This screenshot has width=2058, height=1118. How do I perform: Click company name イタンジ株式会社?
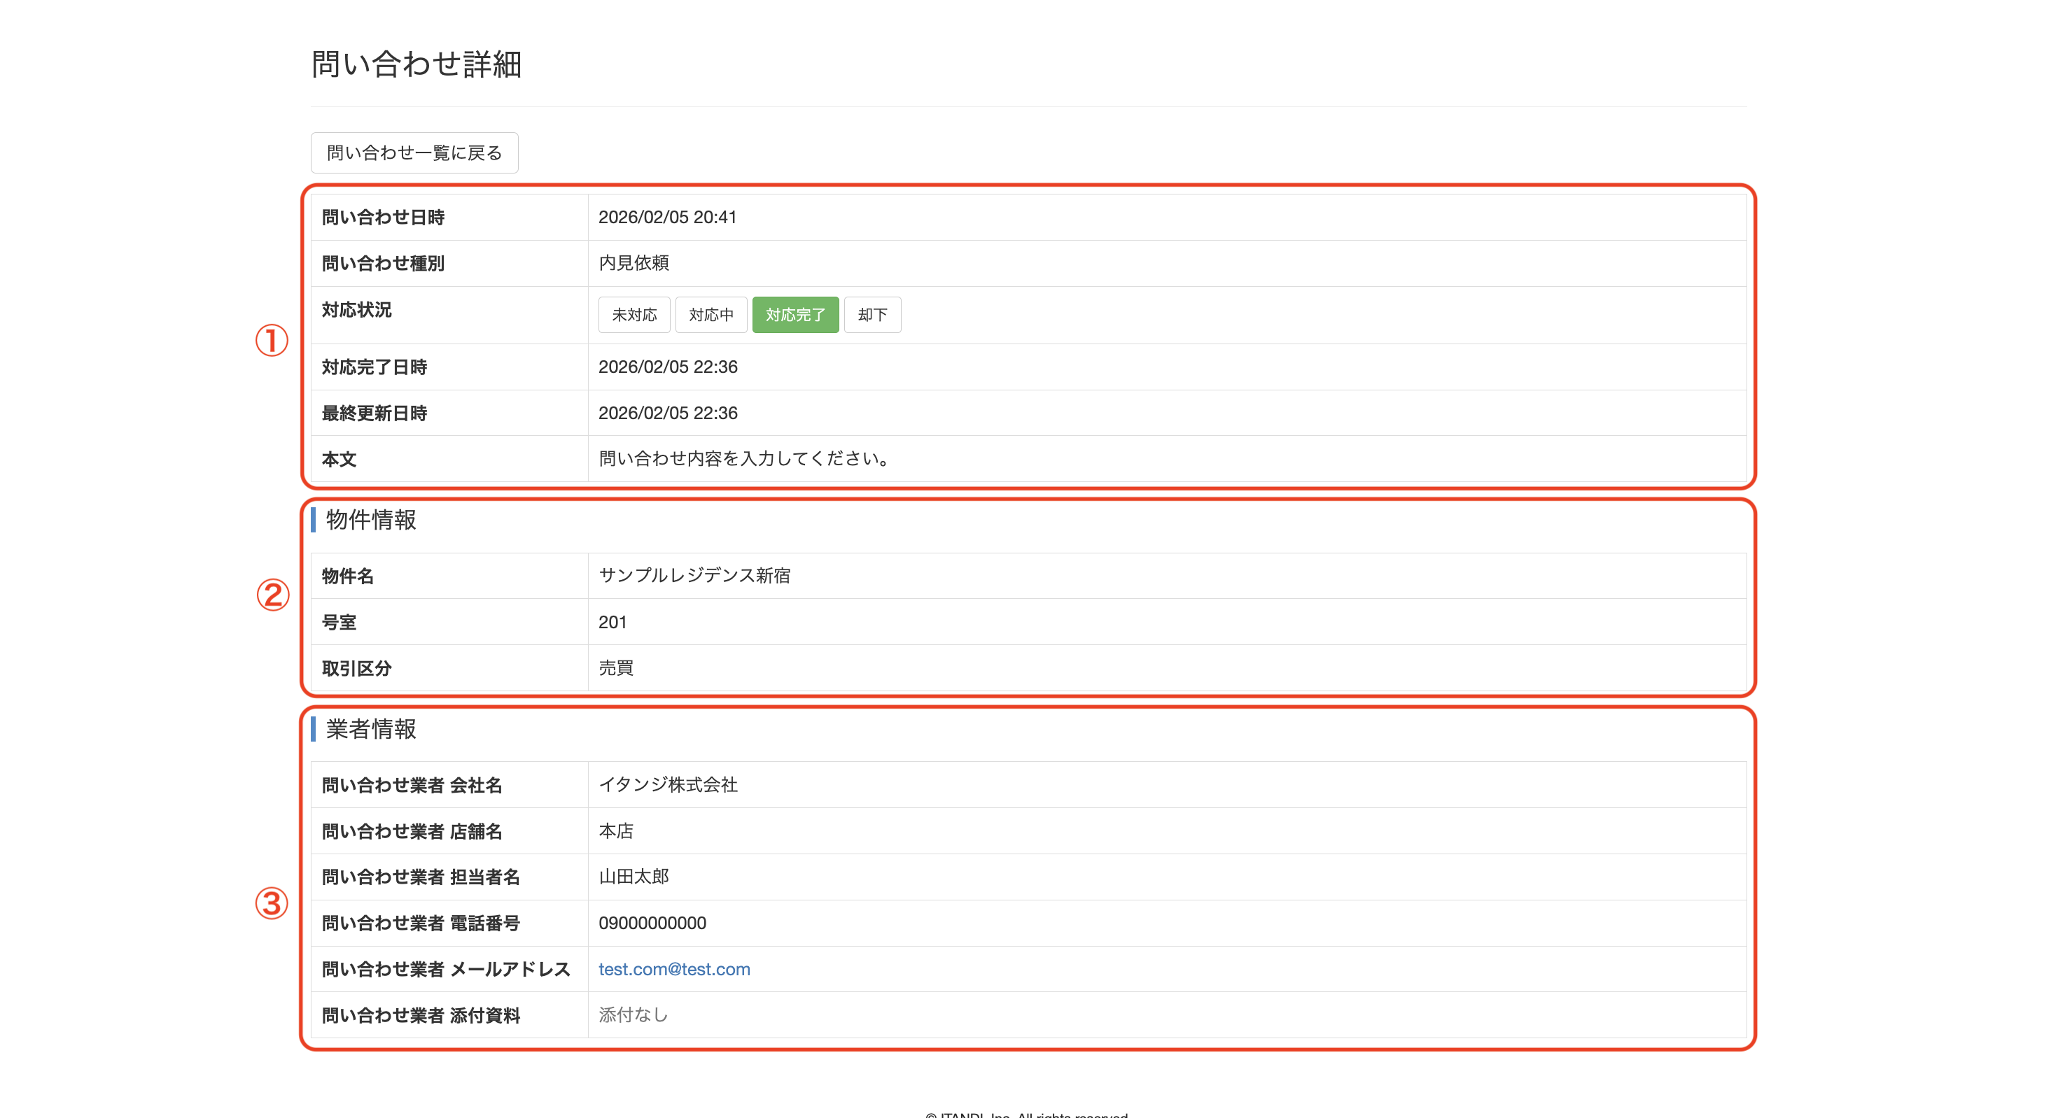coord(668,785)
